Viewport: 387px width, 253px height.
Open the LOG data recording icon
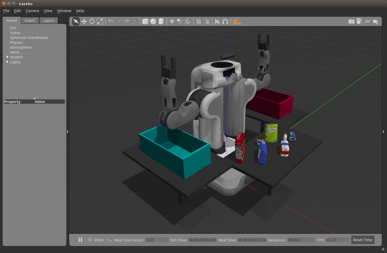359,22
